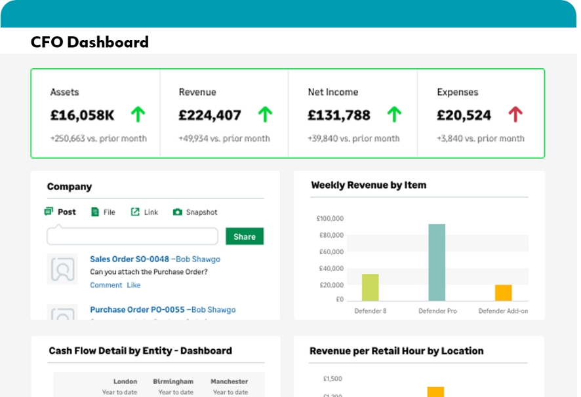Click red up arrow beside Expenses

click(x=515, y=115)
